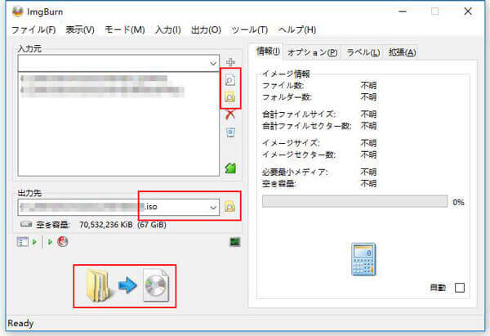Select the second blurred source list entry
Screen dimensions: 490x336
tap(102, 90)
